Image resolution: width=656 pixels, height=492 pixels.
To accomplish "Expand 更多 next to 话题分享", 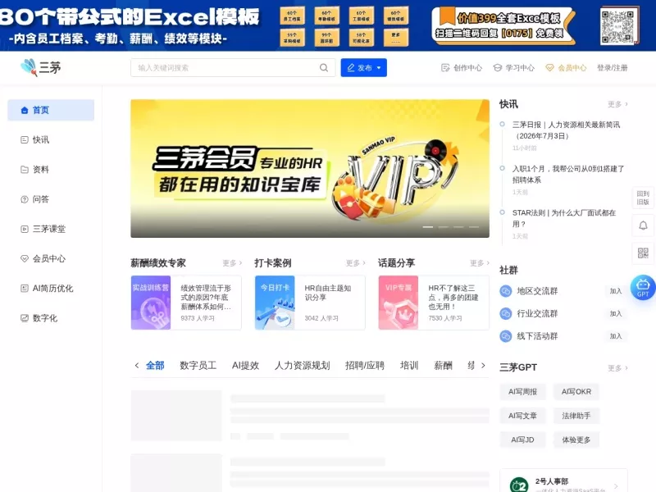I will 480,262.
